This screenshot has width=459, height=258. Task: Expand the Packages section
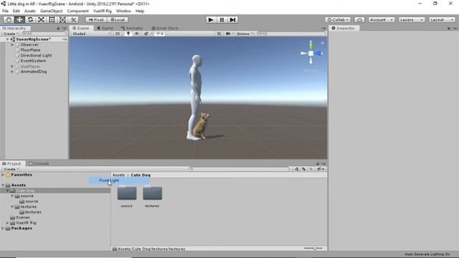[x=3, y=228]
